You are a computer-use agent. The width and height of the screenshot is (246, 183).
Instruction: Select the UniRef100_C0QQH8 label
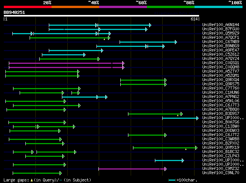coord(221,67)
